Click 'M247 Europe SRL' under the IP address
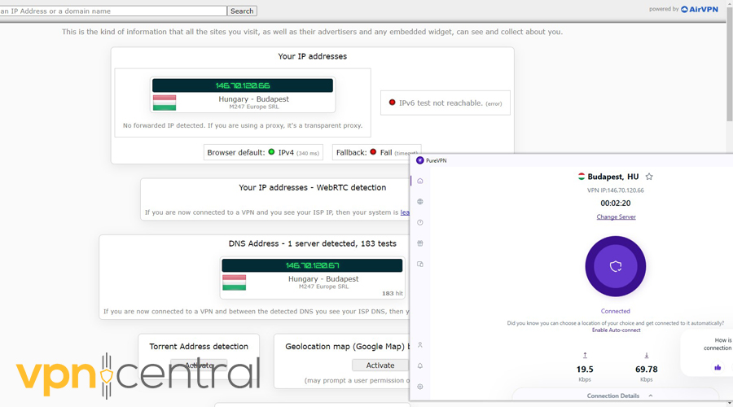The width and height of the screenshot is (733, 407). coord(254,107)
